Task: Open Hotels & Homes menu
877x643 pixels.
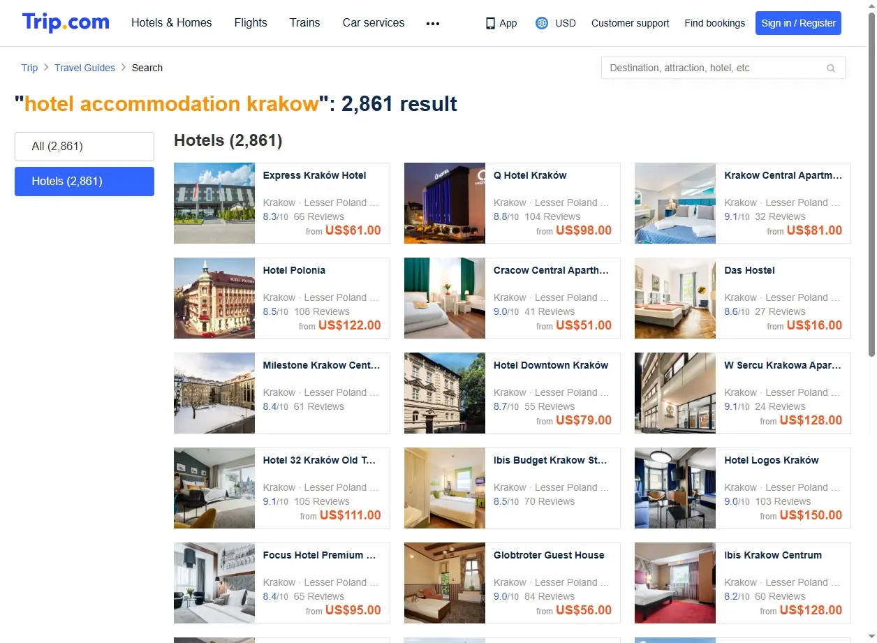Action: (x=172, y=23)
